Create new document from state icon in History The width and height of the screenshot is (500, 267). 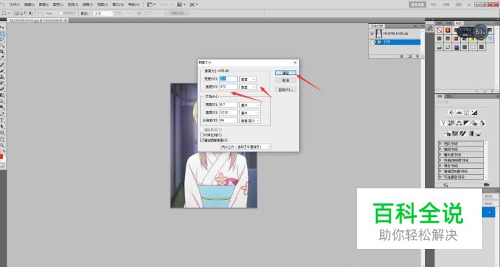[x=402, y=56]
